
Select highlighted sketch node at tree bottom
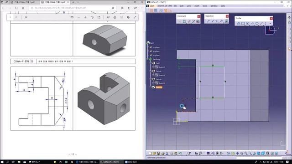pos(159,87)
